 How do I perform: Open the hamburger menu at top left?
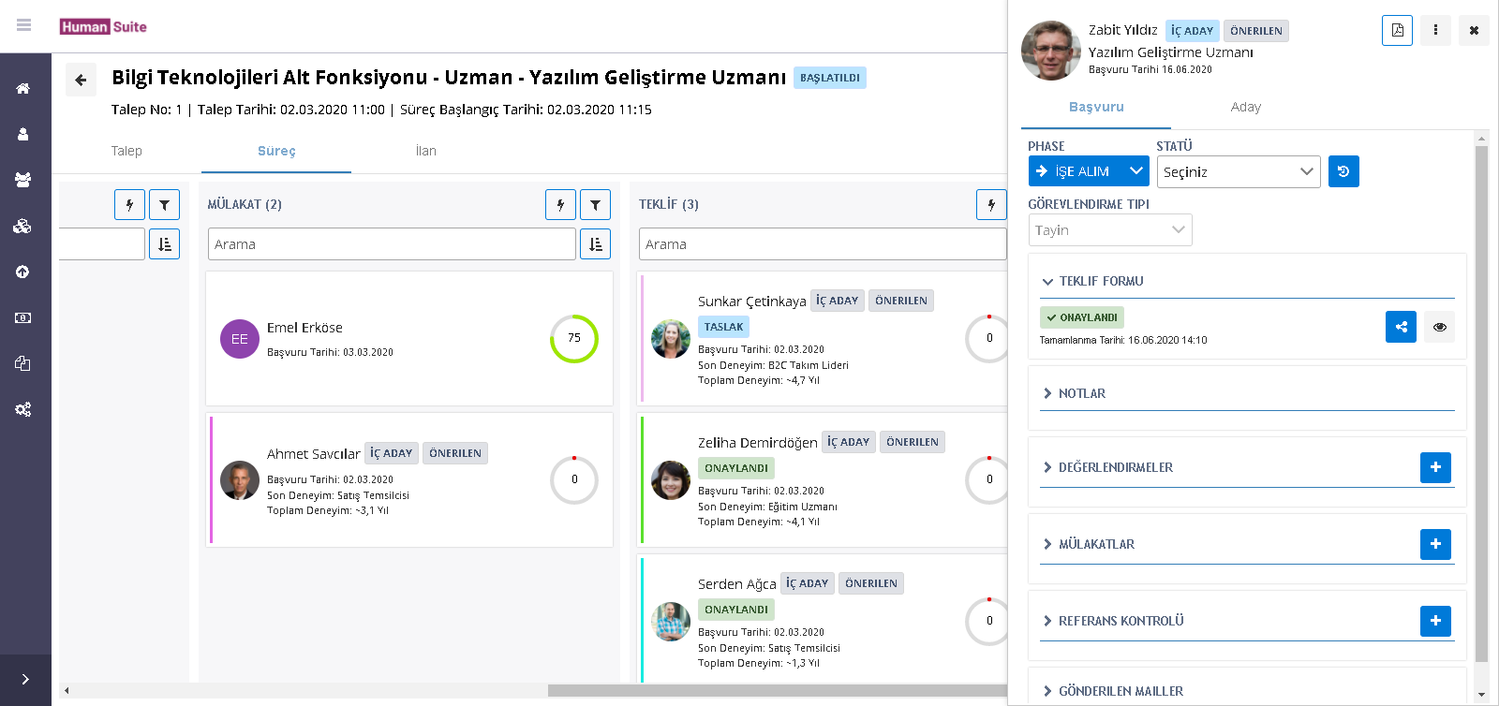tap(24, 25)
